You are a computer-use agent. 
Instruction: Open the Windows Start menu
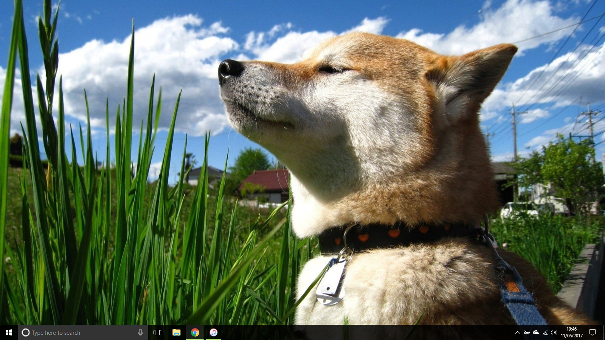(9, 332)
